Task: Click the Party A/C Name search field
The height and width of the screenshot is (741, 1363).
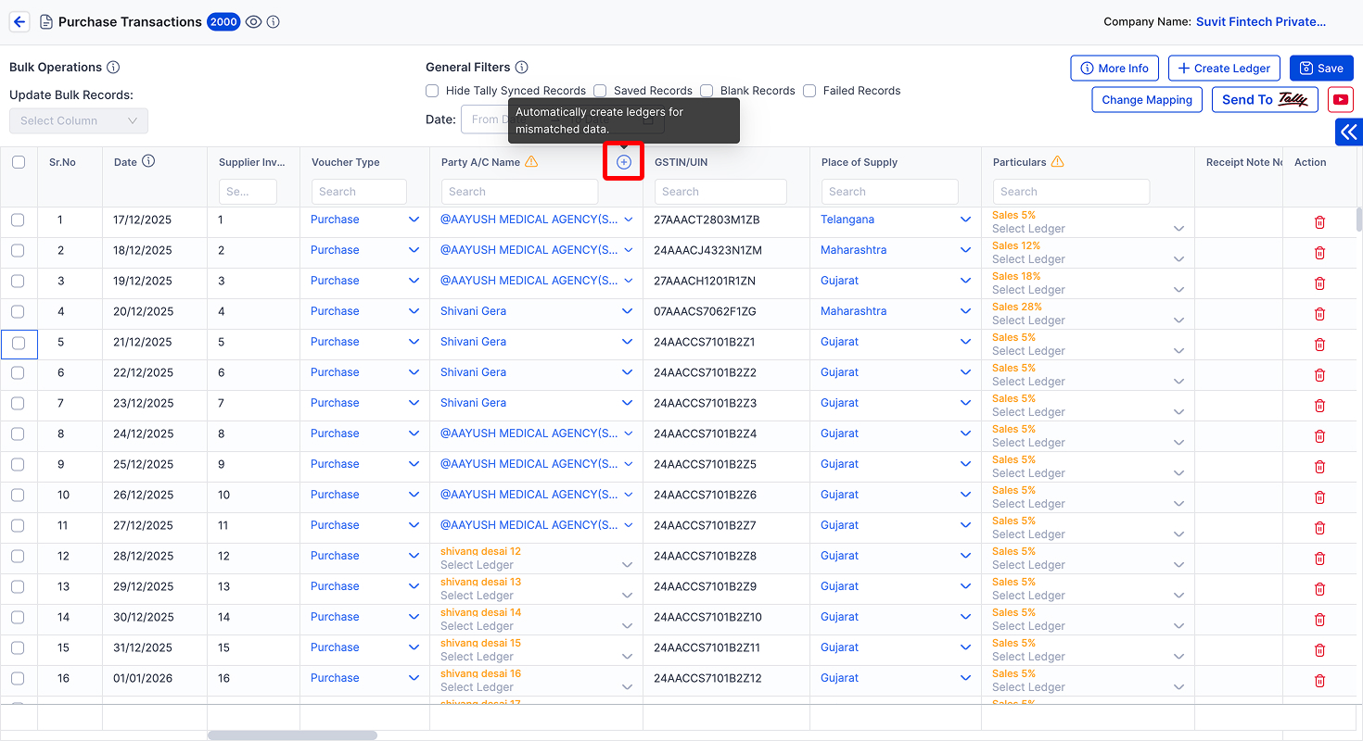Action: (519, 192)
